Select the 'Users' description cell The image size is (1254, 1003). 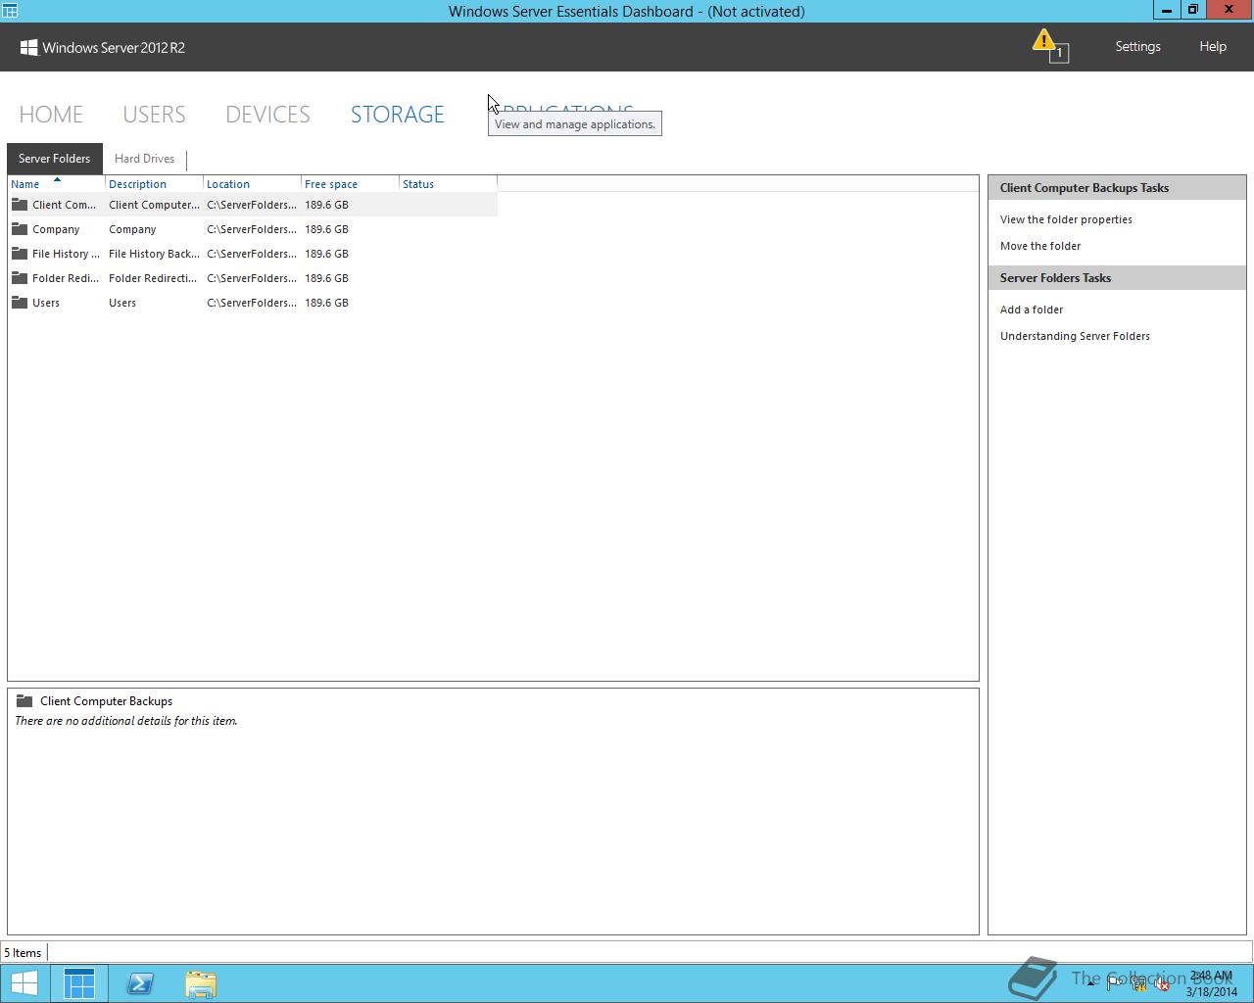[x=122, y=303]
